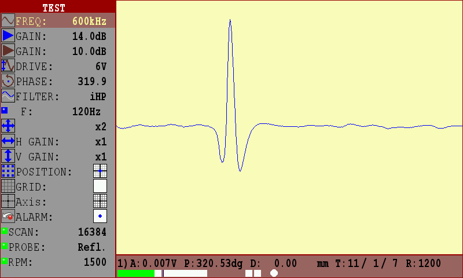
Task: Change the iHP filter type
Action: click(x=98, y=97)
